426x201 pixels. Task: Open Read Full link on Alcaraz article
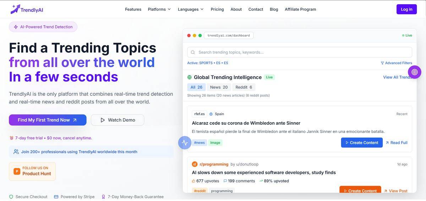(x=397, y=143)
